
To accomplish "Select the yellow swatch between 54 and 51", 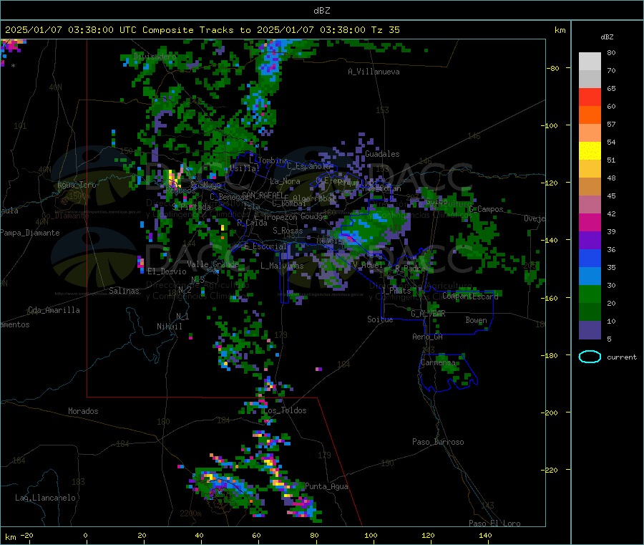I will coord(590,151).
